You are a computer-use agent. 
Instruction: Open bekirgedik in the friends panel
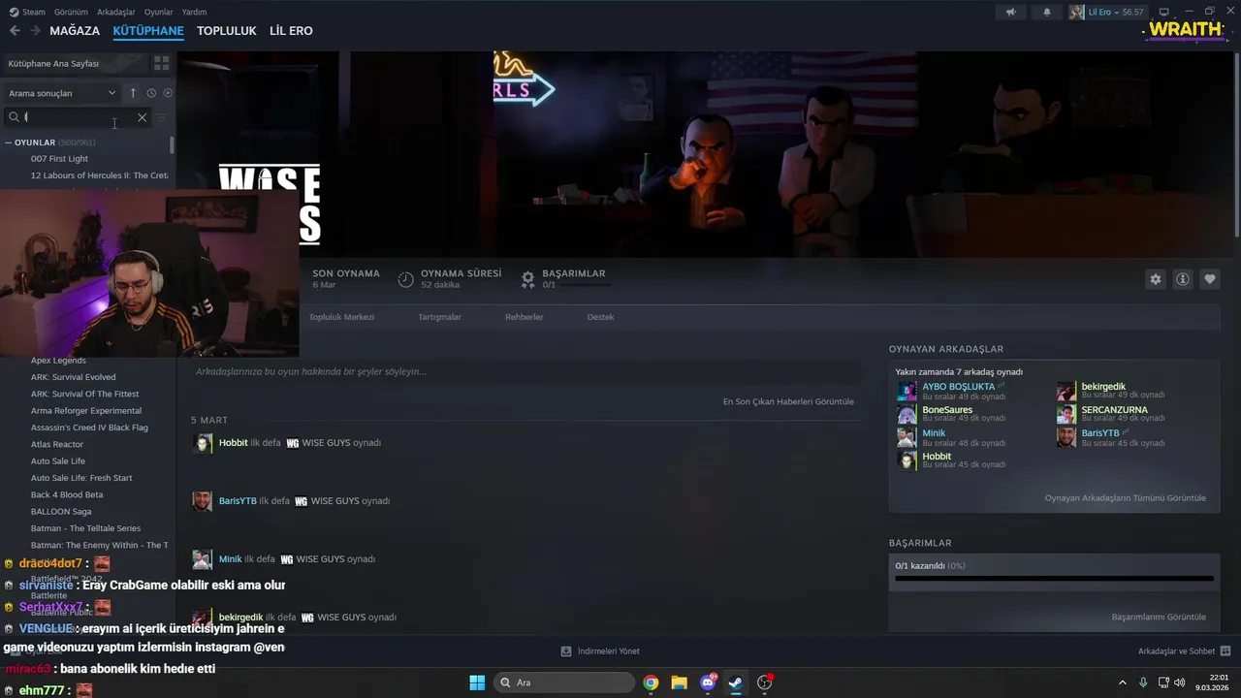pos(1103,387)
